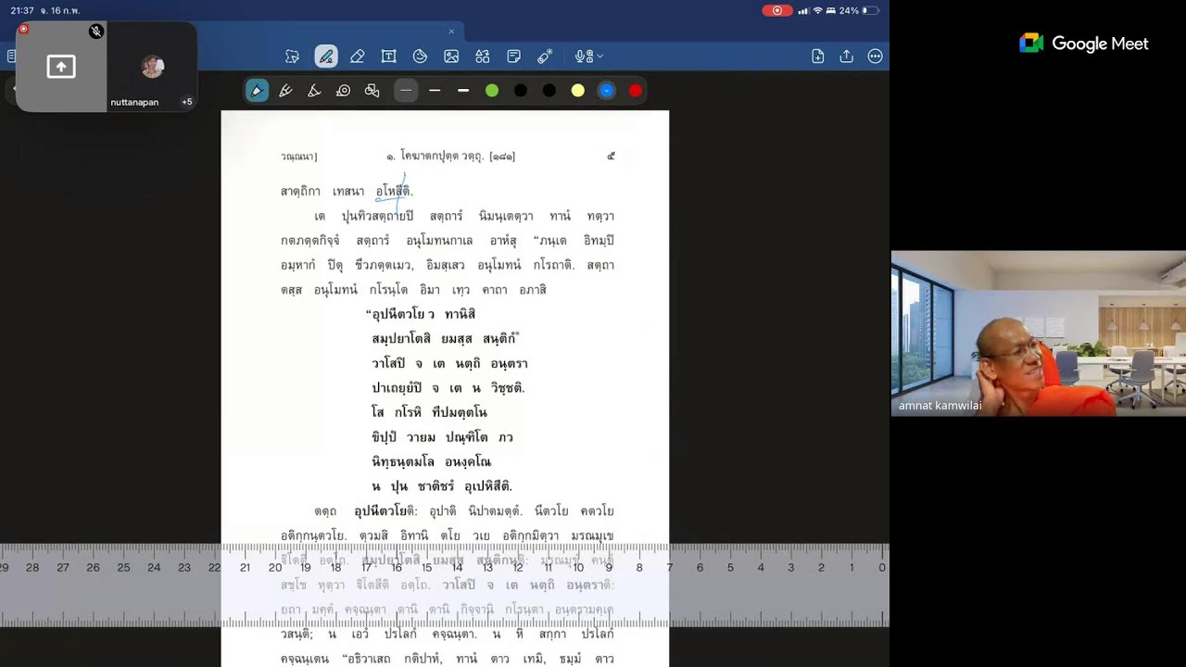Image resolution: width=1186 pixels, height=667 pixels.
Task: Click the verse line 'น ปุน ชาติชรํ อุเปหิสีติ.'
Action: 442,486
